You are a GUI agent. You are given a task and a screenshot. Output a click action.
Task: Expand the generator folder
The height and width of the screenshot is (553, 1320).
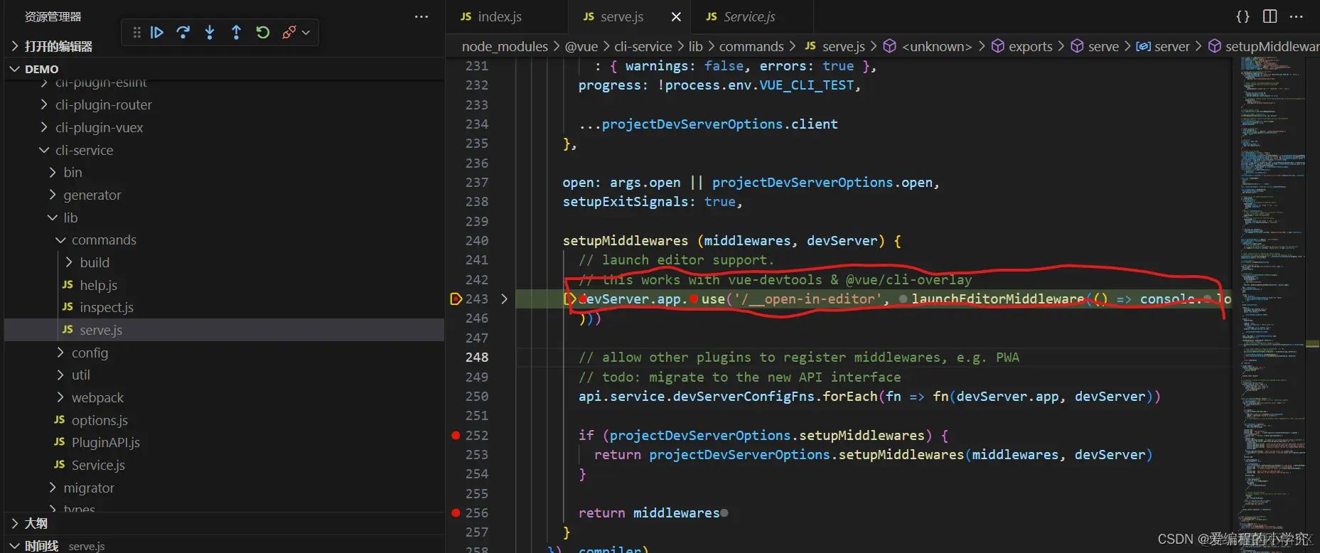coord(92,195)
